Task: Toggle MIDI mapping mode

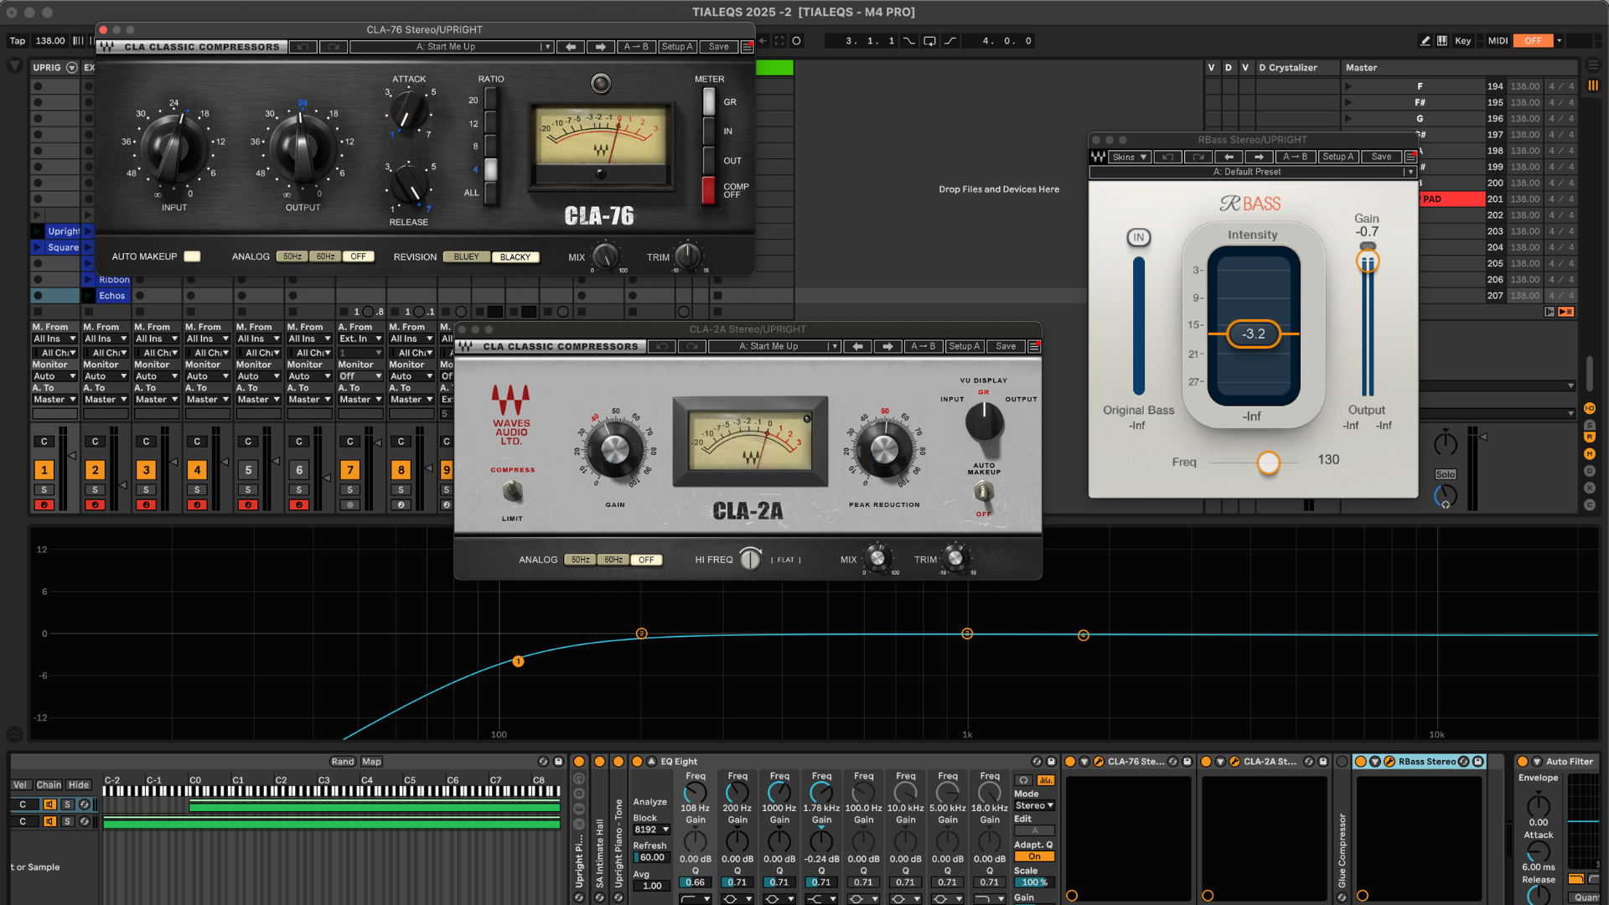Action: (x=1498, y=40)
